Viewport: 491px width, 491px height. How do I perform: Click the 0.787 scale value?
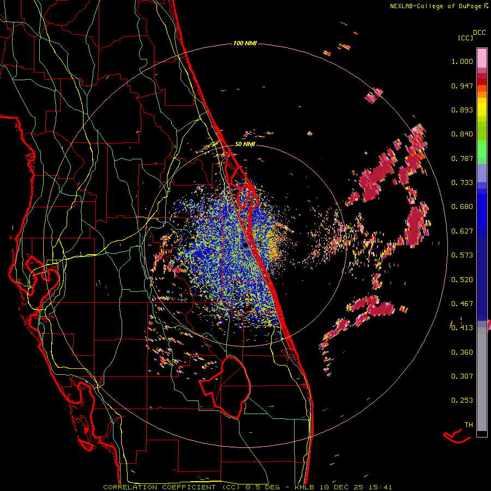click(462, 158)
